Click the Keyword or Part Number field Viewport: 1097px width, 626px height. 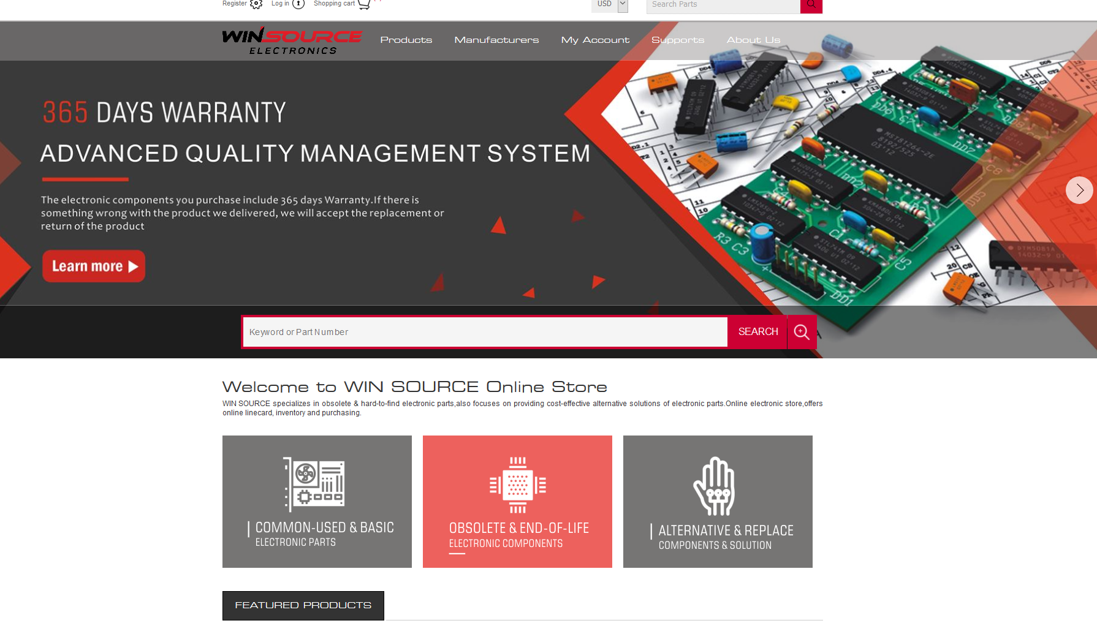[484, 331]
